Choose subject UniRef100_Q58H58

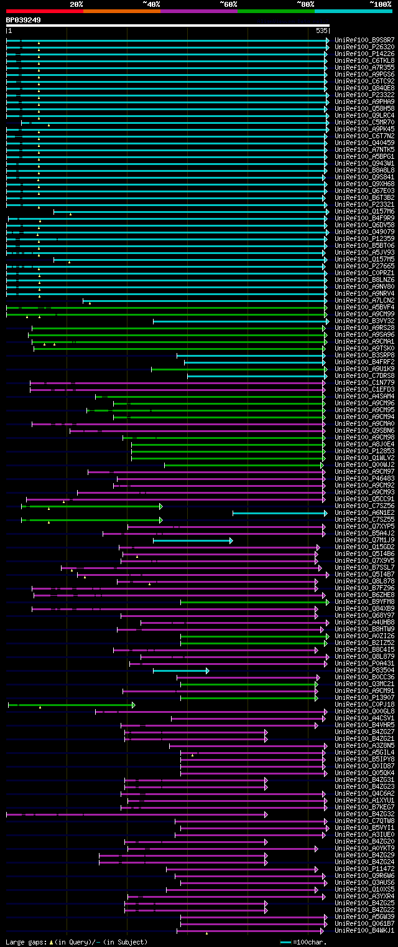click(x=364, y=108)
